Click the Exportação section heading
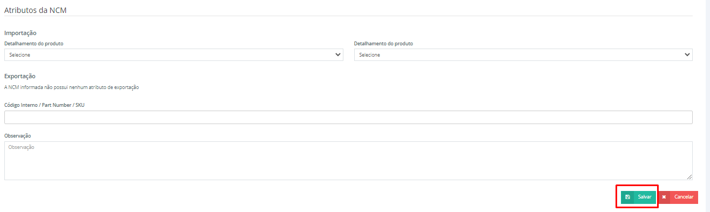Image resolution: width=710 pixels, height=212 pixels. point(20,76)
